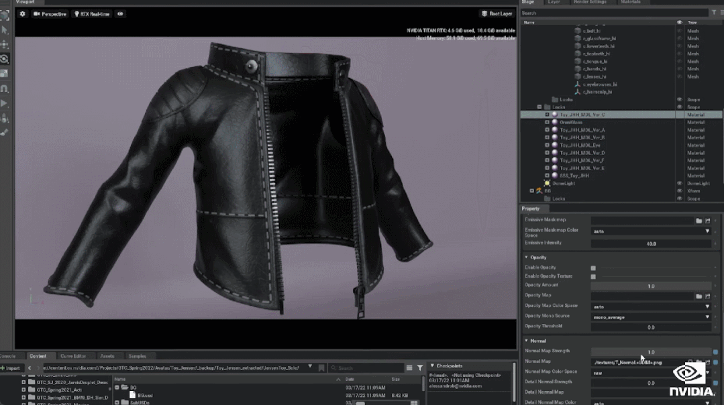Click the Opacity Amount slider
This screenshot has height=405, width=724.
(x=650, y=286)
